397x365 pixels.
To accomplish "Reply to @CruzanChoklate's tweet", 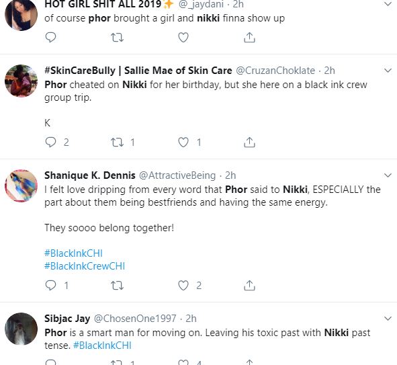I will coord(50,143).
